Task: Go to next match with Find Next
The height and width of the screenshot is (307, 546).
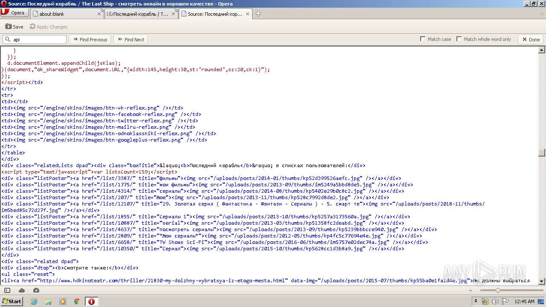Action: [x=130, y=39]
